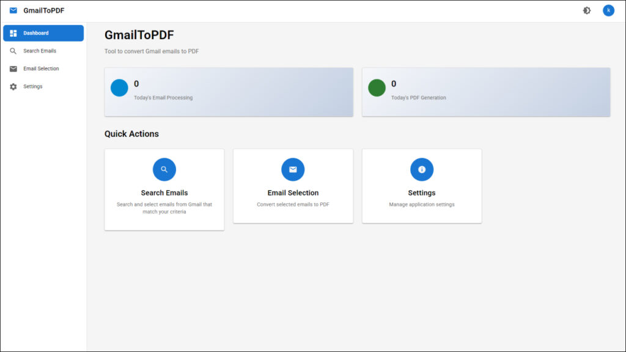Click the GmailToPDF envelope logo icon

click(x=13, y=10)
